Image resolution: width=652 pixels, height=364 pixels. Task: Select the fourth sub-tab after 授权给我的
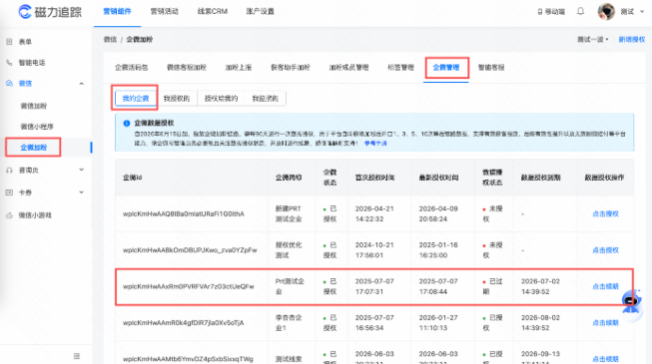tap(266, 99)
